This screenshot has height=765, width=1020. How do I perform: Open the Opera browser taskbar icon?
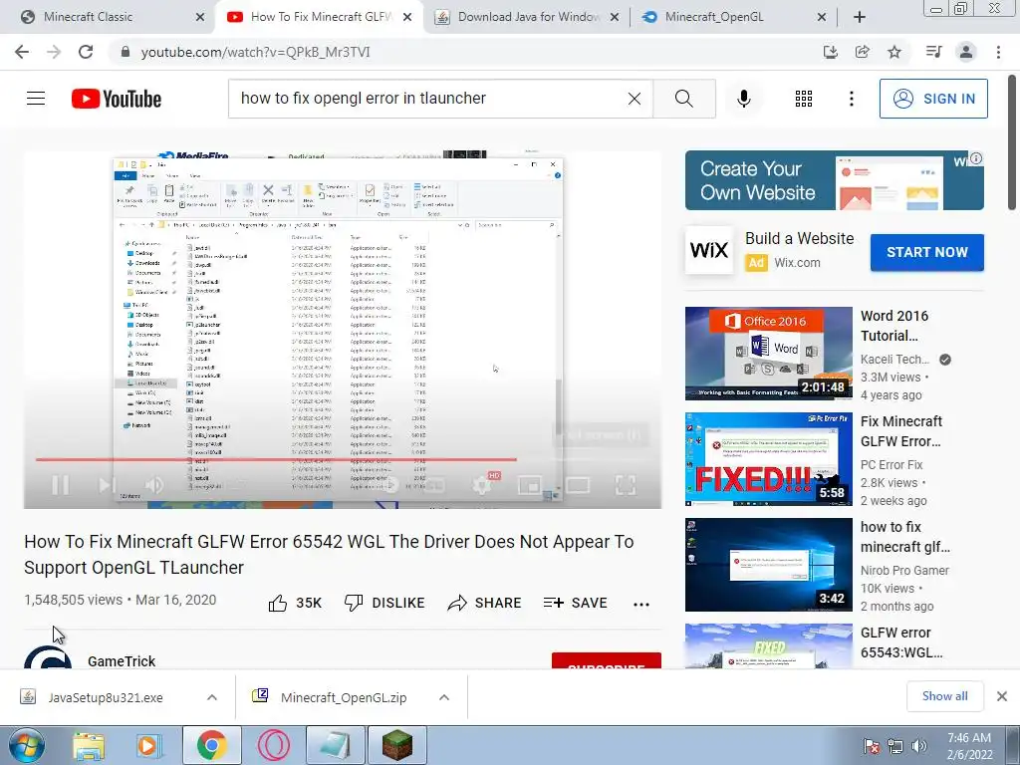tap(273, 745)
